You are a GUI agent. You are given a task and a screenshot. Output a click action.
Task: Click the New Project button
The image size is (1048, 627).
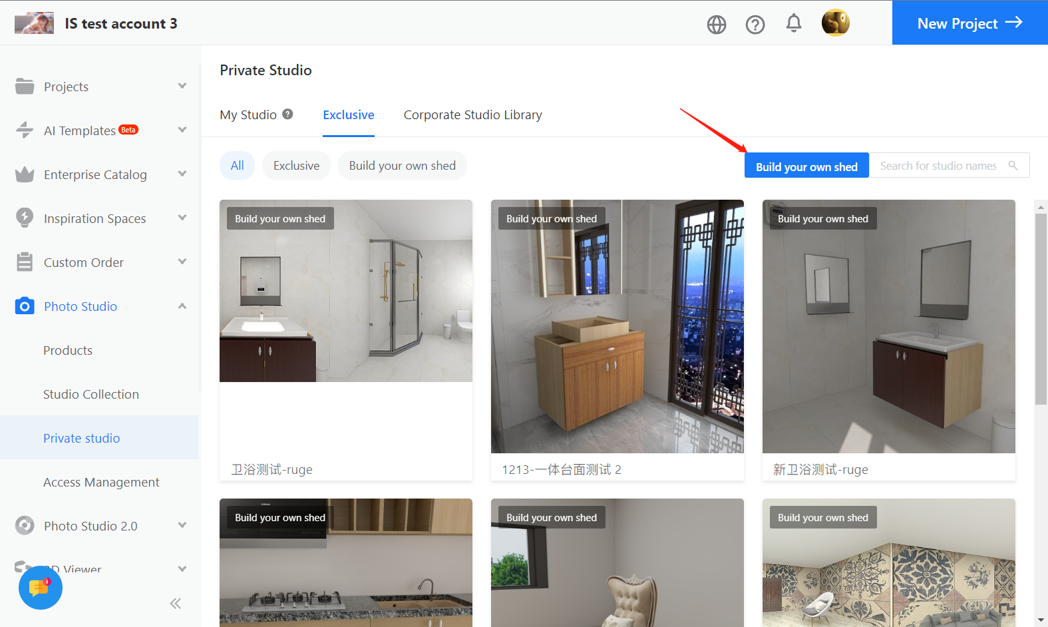click(969, 23)
